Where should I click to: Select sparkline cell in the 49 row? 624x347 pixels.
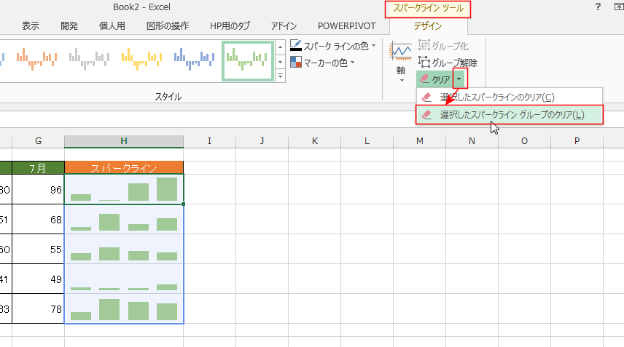(124, 279)
